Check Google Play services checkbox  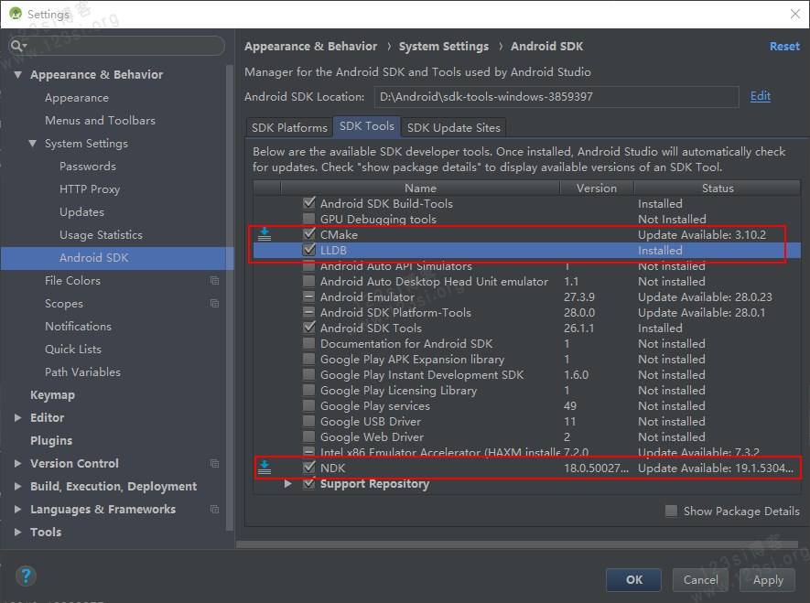coord(309,405)
